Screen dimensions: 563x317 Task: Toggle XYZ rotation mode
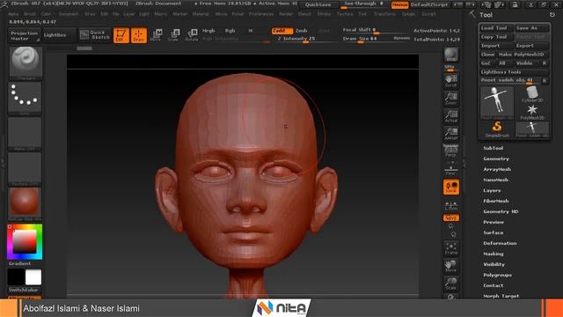pyautogui.click(x=451, y=217)
